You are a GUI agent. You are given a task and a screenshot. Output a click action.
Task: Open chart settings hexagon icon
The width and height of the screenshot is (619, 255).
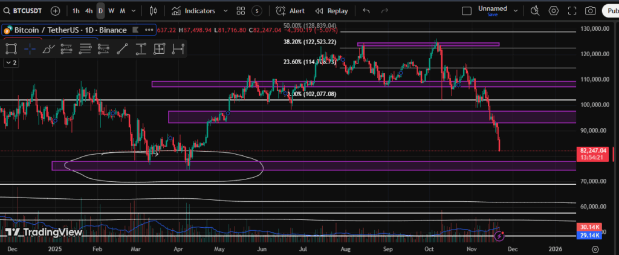pyautogui.click(x=553, y=11)
